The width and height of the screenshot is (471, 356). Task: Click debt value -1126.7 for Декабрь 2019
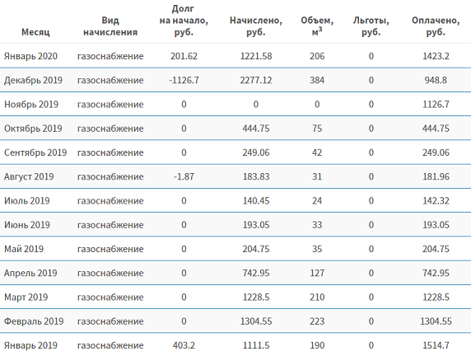tap(184, 80)
